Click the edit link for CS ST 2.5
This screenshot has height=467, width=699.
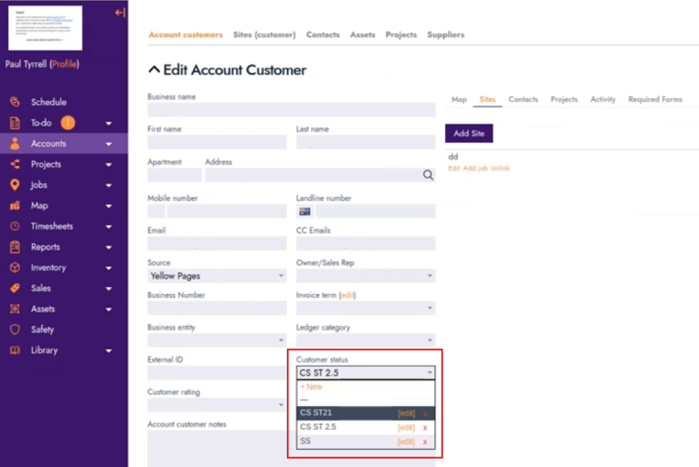406,428
